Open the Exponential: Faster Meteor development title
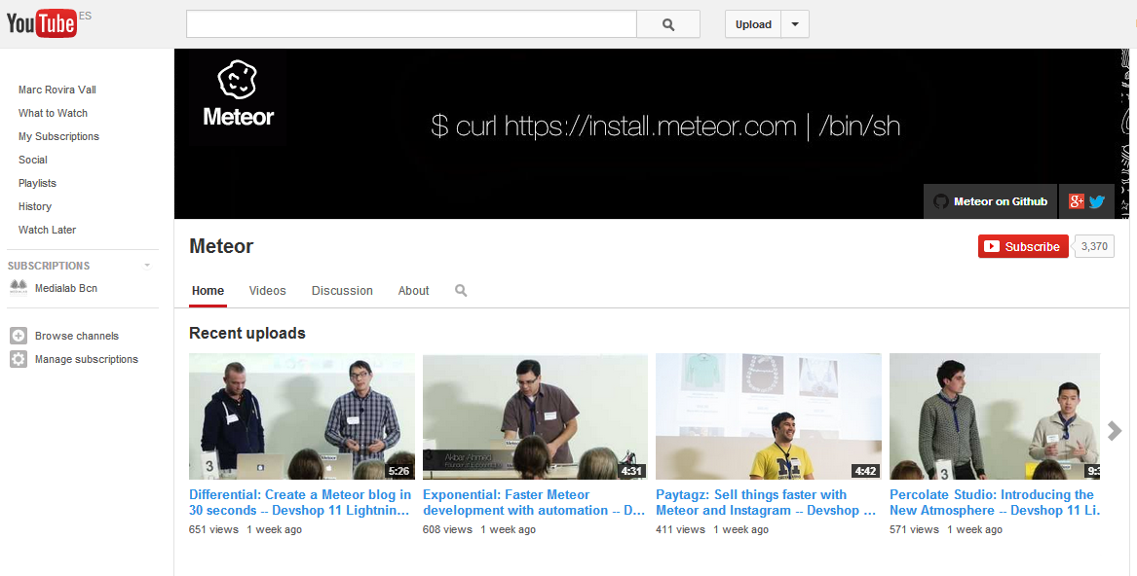1137x576 pixels. [x=534, y=502]
